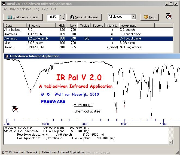Select the Alkyl halides R-Cl row

88,30
